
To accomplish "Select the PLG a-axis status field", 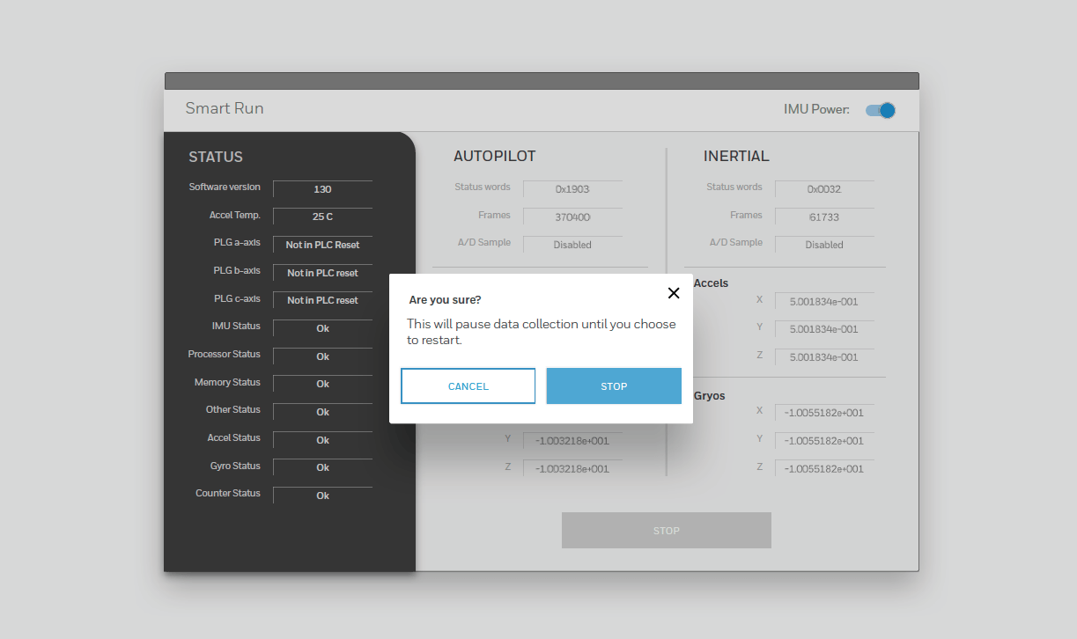I will coord(322,245).
